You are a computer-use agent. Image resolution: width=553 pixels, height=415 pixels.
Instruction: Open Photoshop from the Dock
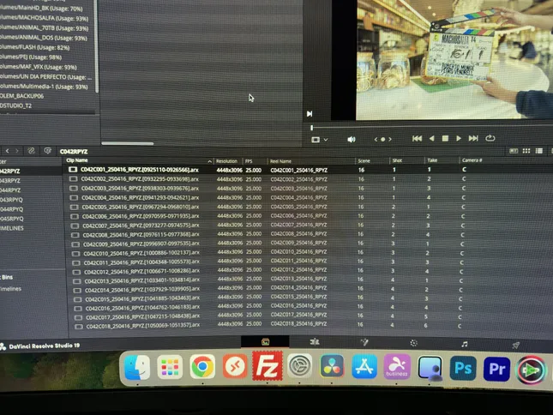[463, 368]
